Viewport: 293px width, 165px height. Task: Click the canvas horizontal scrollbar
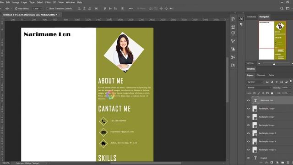coord(146,163)
